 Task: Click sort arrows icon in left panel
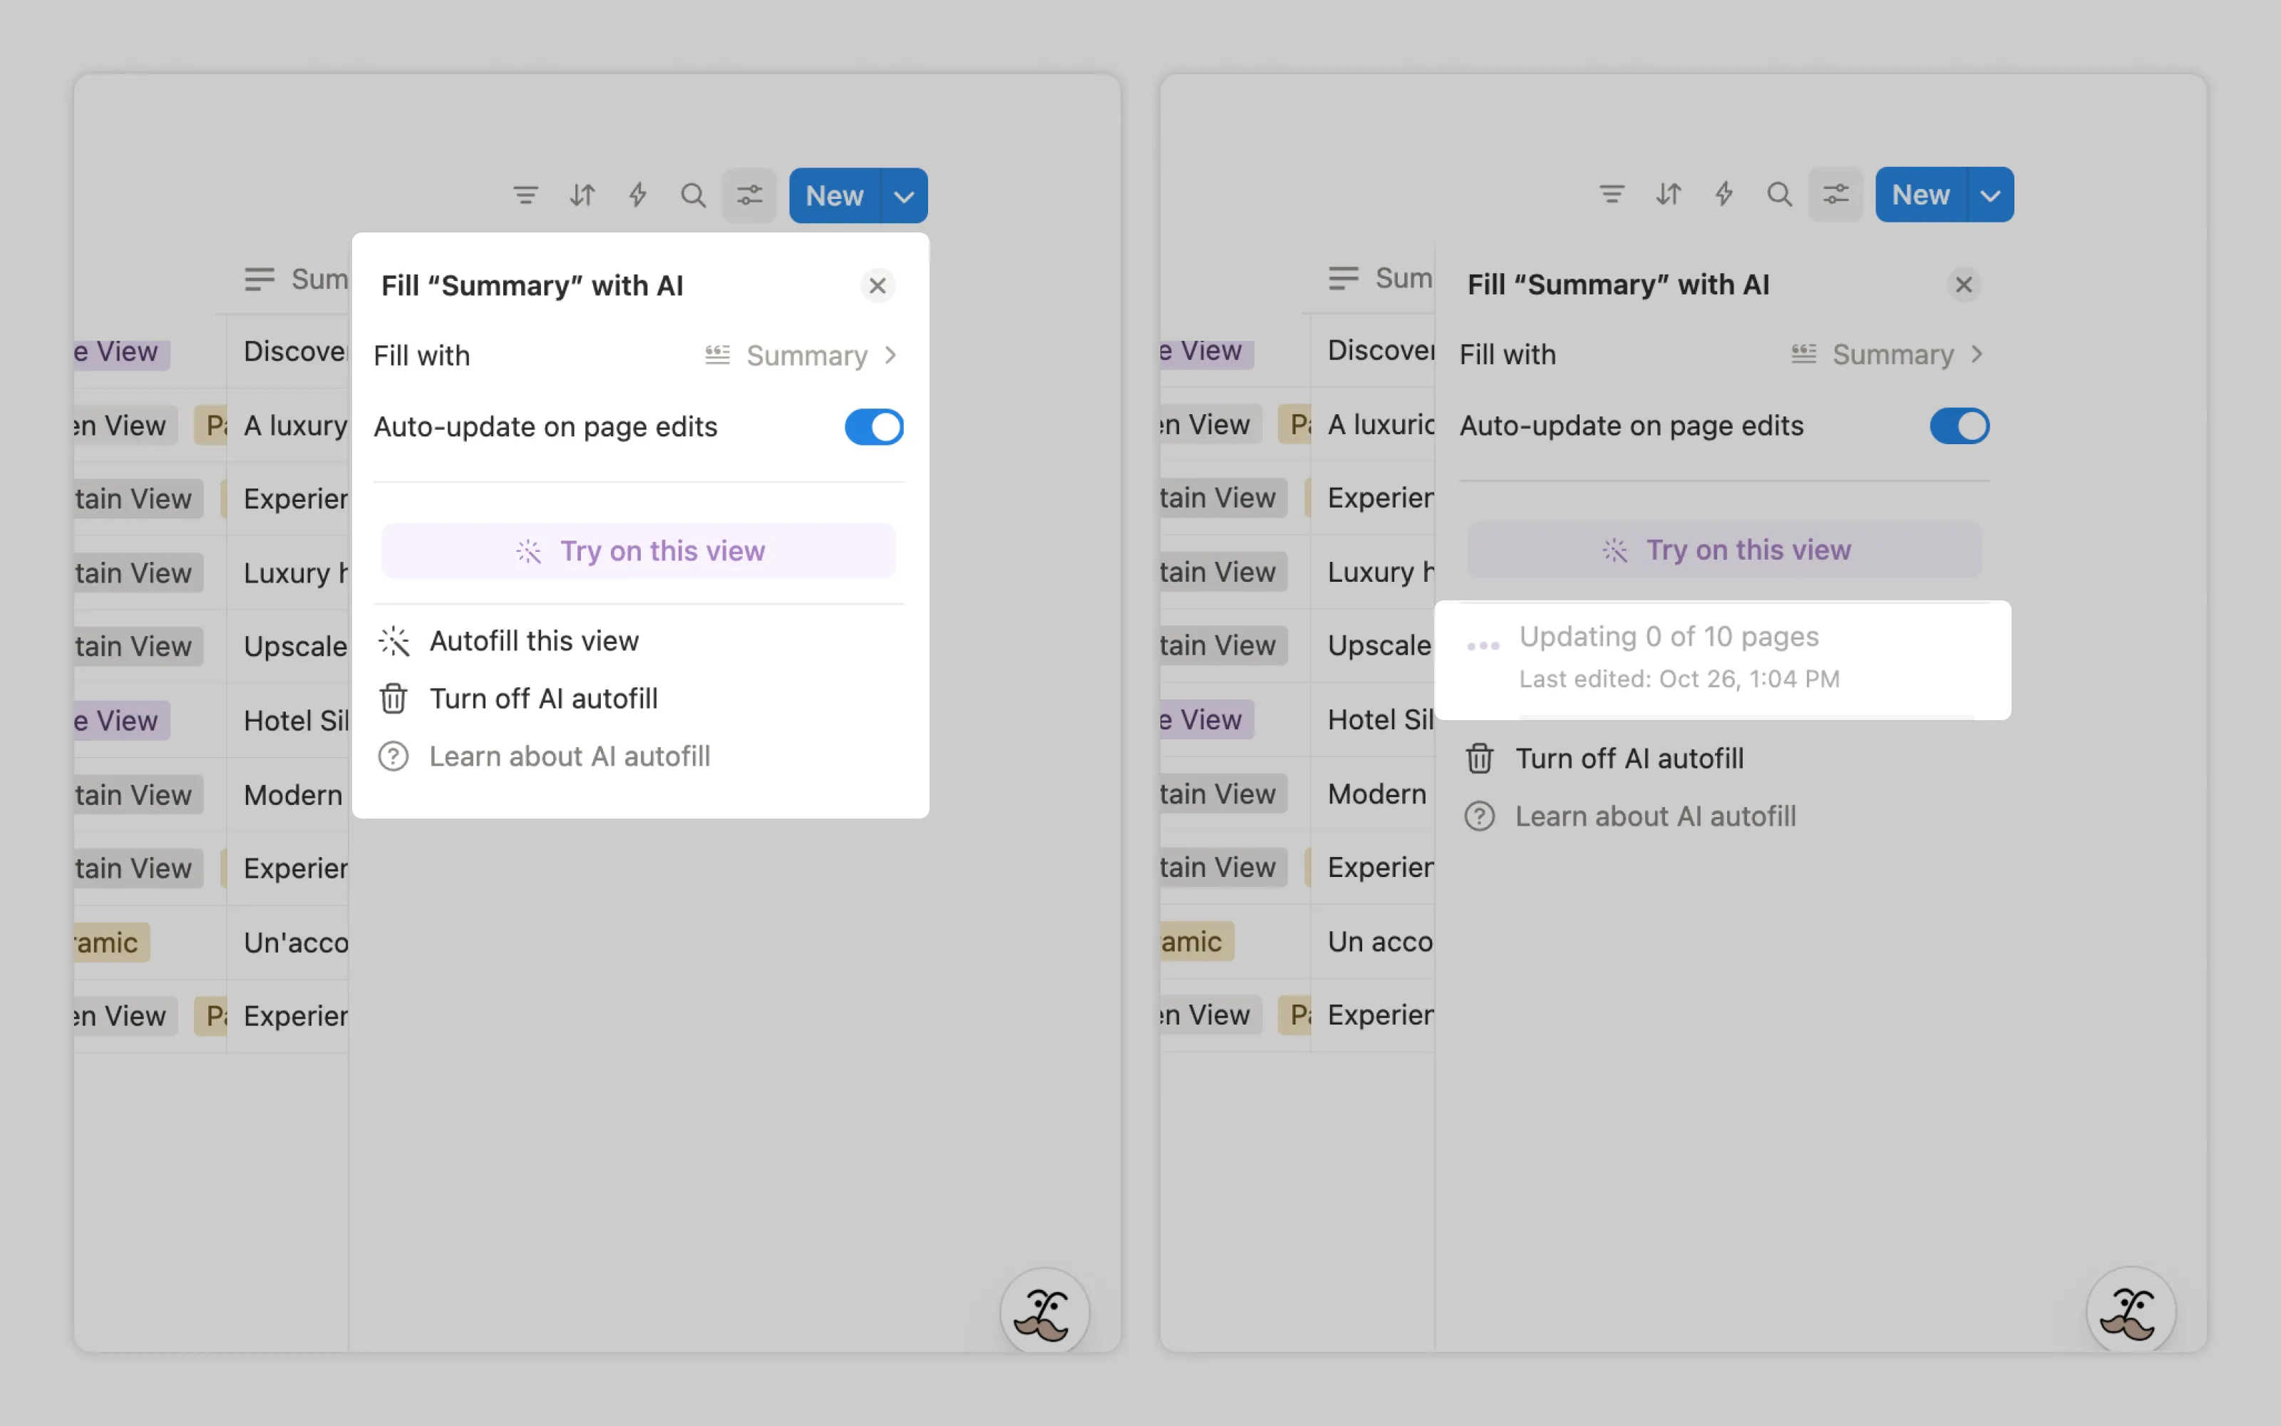tap(582, 195)
